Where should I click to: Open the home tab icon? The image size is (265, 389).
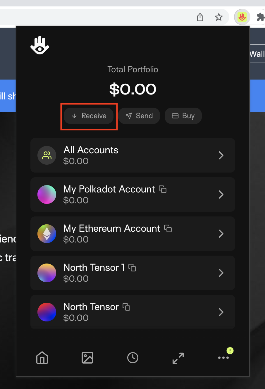pyautogui.click(x=42, y=357)
